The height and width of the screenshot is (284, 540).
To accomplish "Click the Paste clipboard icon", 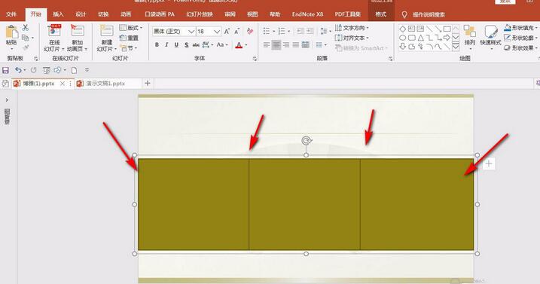I will tap(11, 32).
